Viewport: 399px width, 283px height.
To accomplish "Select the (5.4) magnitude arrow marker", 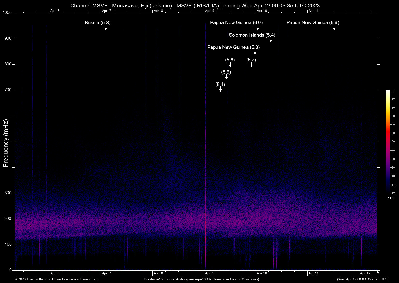I will [x=220, y=90].
